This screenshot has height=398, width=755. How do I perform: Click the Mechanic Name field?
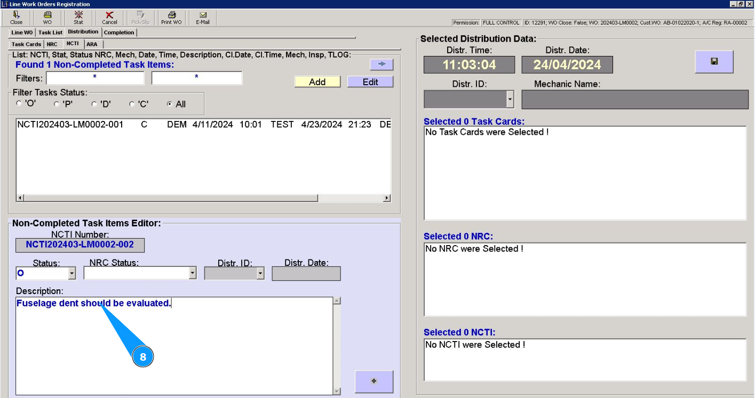pos(635,99)
